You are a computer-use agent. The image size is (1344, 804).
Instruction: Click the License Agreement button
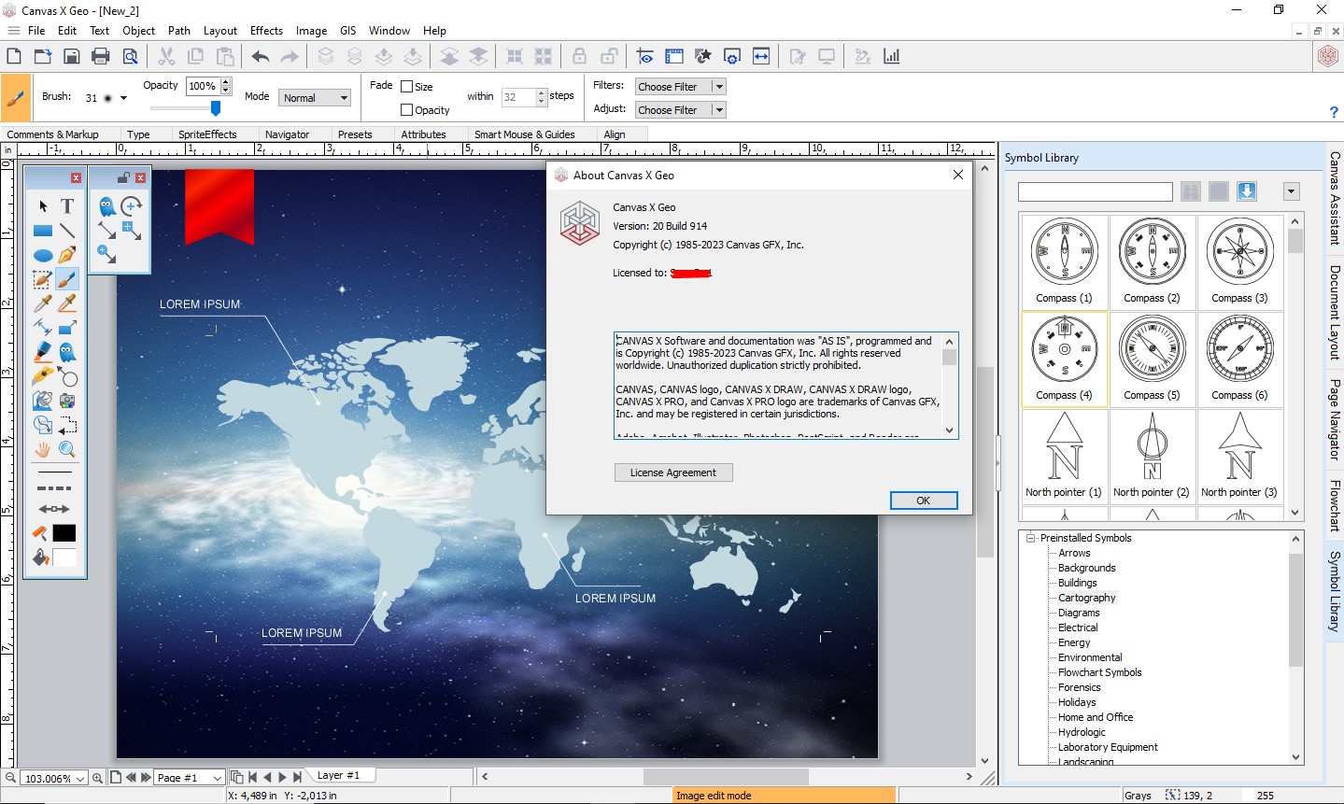click(x=672, y=473)
